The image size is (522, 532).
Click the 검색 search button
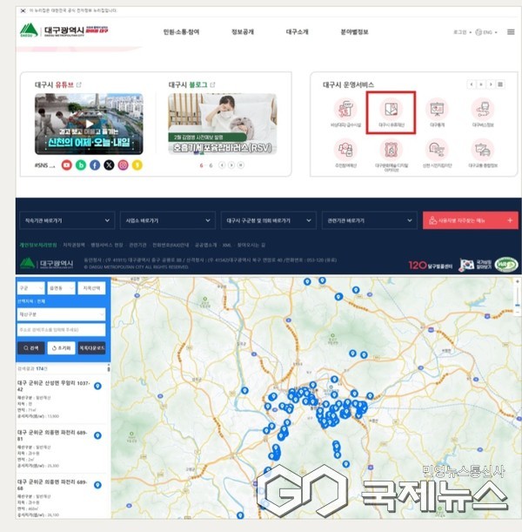click(x=30, y=347)
